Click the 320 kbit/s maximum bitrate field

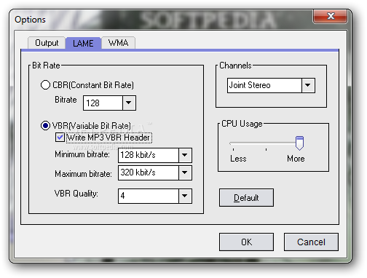click(149, 172)
